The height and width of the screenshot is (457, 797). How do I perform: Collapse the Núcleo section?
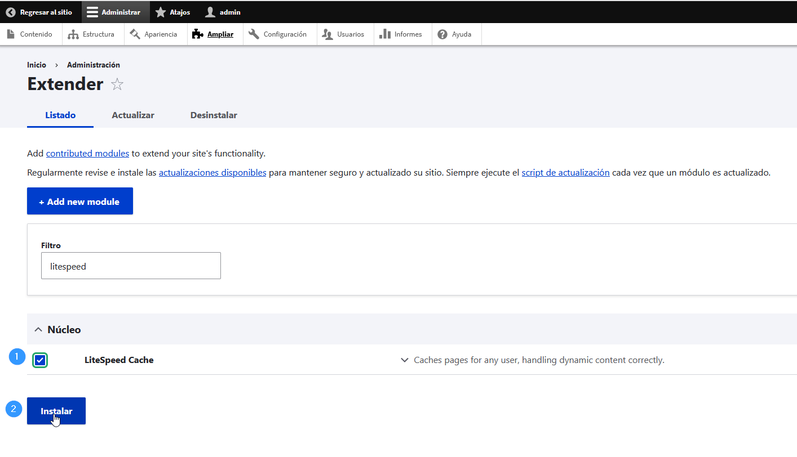point(38,330)
